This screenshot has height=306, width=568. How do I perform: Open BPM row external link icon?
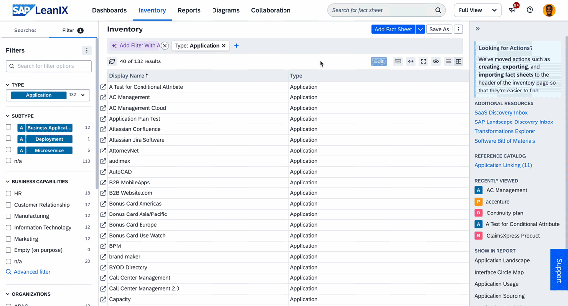click(103, 246)
